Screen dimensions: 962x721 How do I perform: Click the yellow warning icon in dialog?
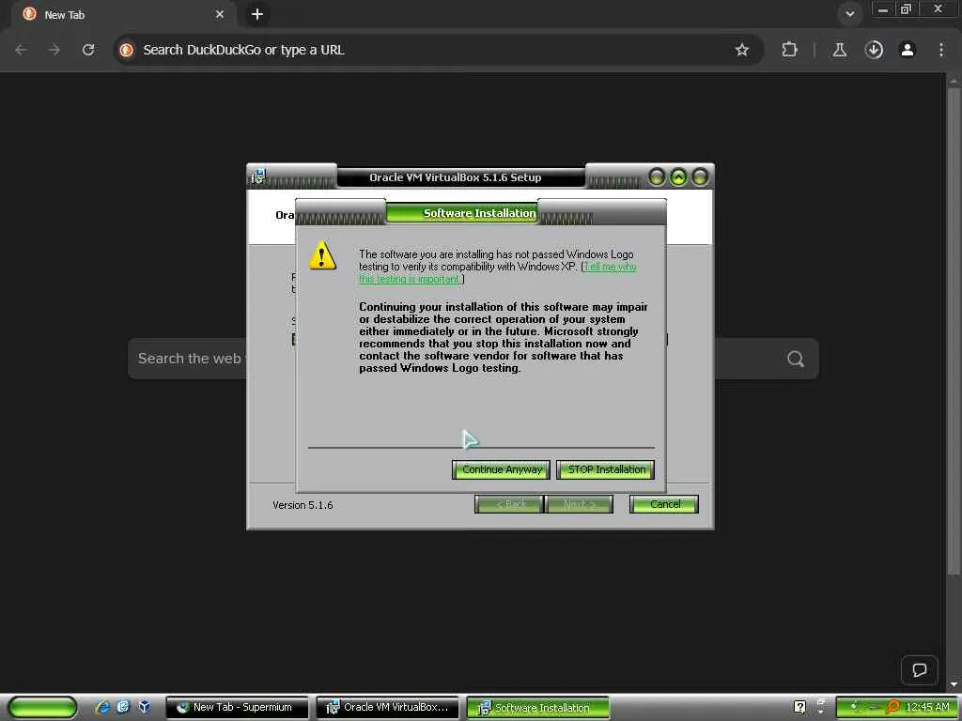coord(323,255)
